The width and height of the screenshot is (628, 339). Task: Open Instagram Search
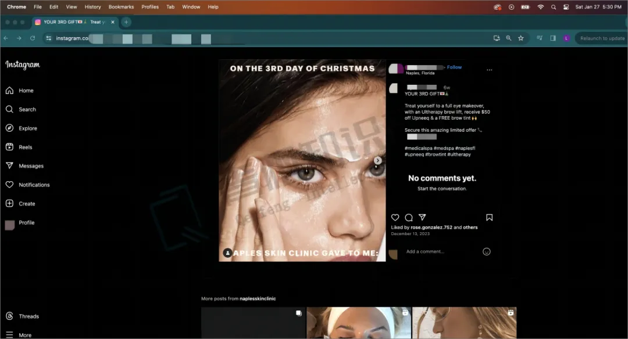click(x=21, y=110)
